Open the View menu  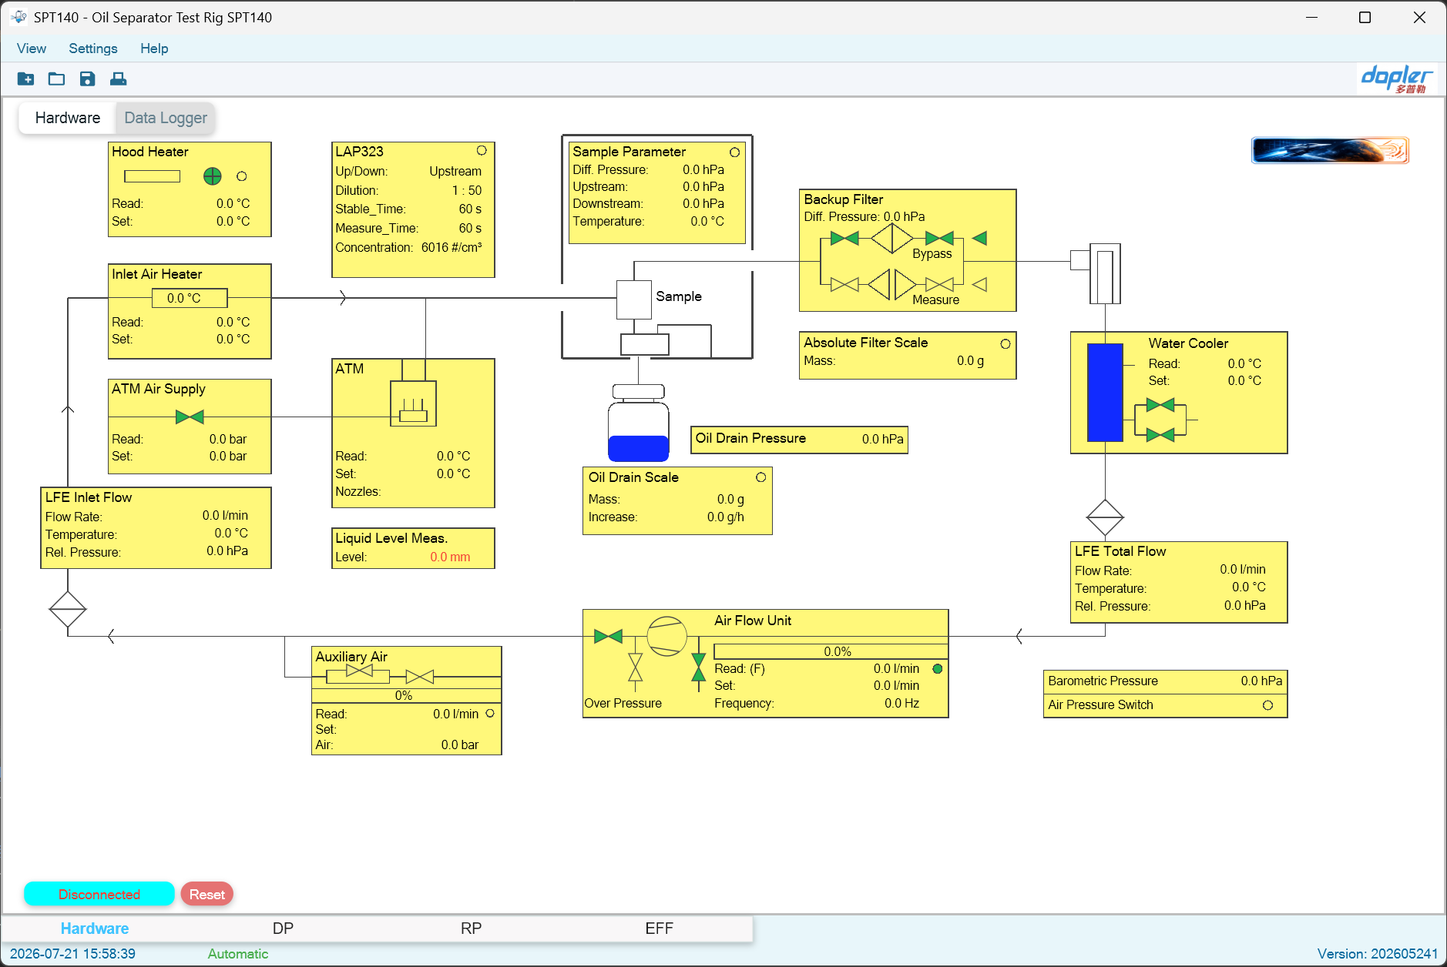32,49
